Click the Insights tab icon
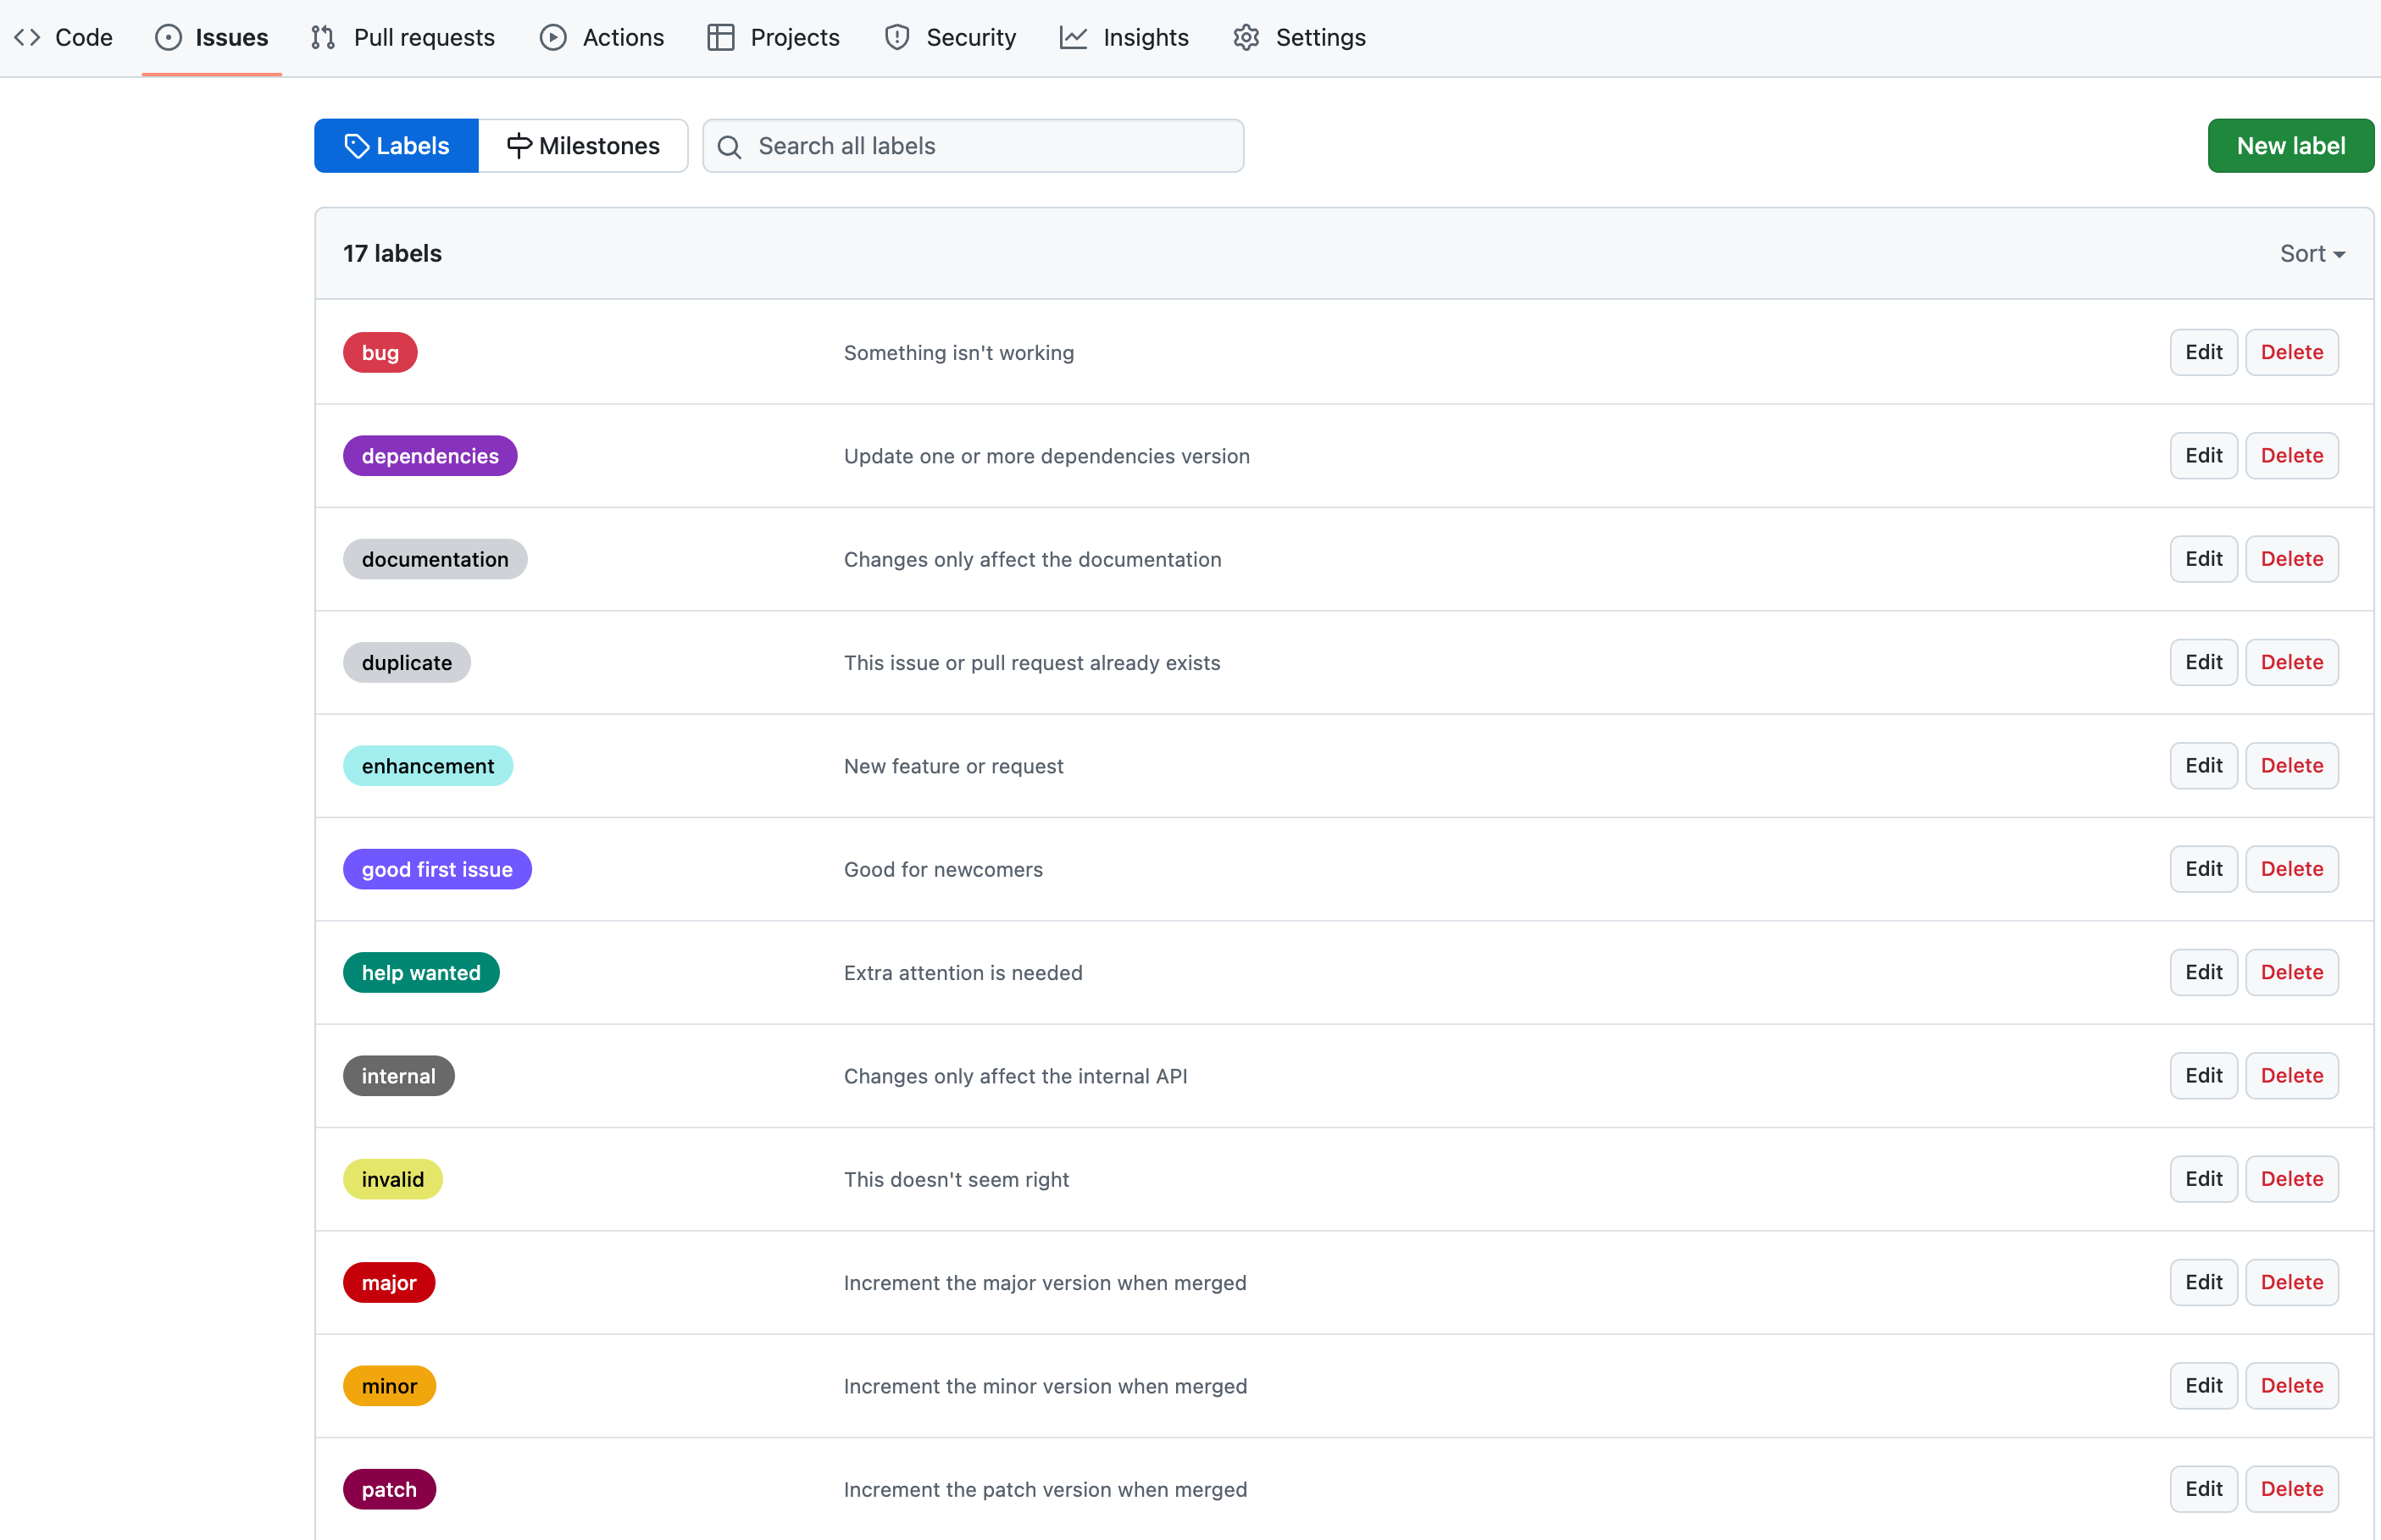 coord(1071,36)
